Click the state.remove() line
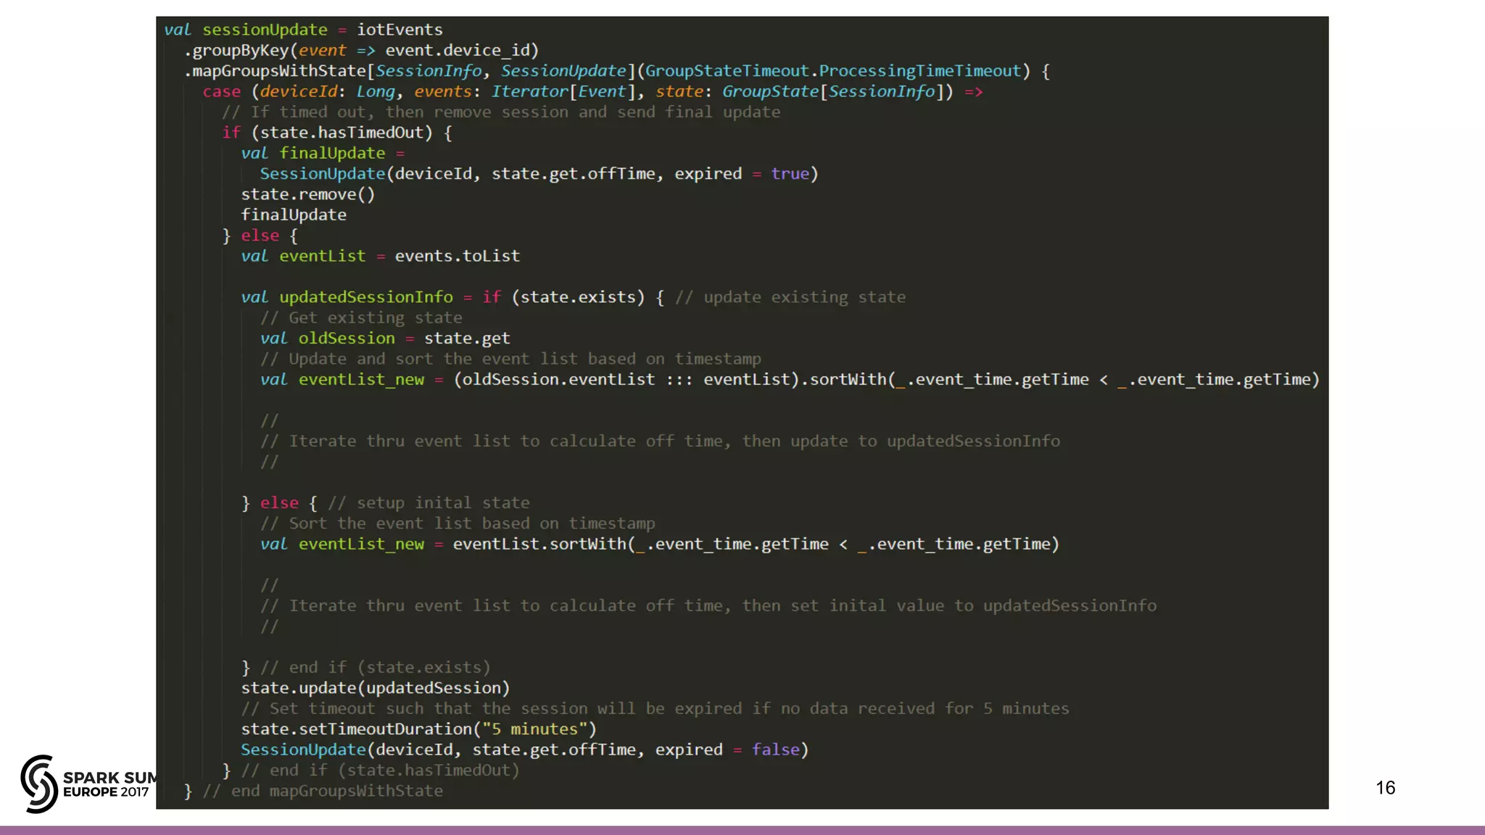 (307, 194)
